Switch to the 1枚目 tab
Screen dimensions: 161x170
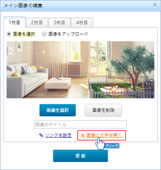point(14,22)
